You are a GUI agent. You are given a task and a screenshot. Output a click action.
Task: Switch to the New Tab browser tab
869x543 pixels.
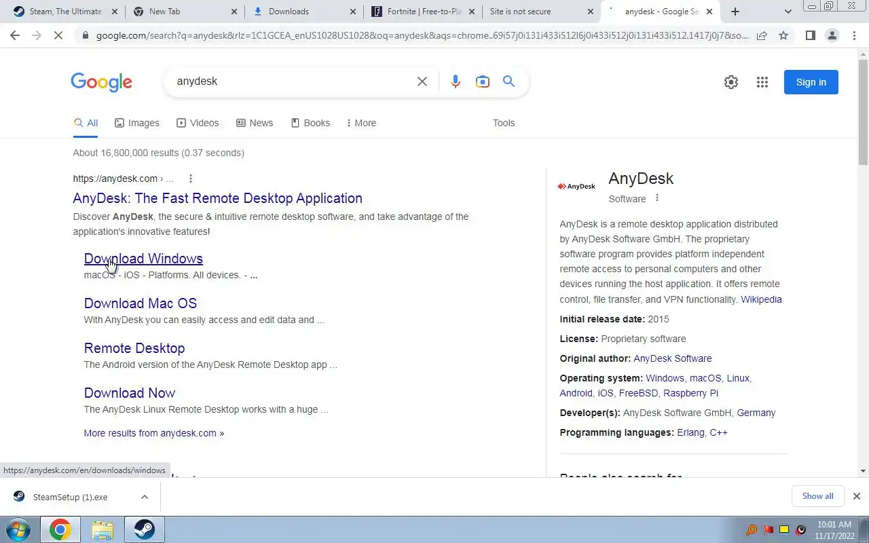tap(185, 12)
